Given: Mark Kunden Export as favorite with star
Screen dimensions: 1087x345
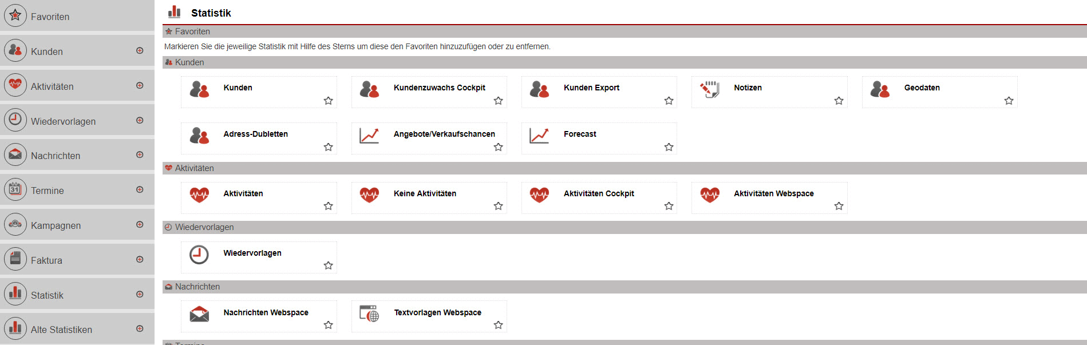Looking at the screenshot, I should click(669, 101).
